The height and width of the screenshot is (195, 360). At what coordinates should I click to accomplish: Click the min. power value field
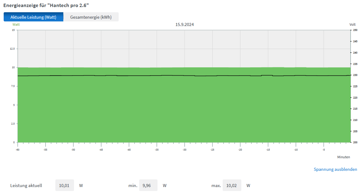(148, 186)
